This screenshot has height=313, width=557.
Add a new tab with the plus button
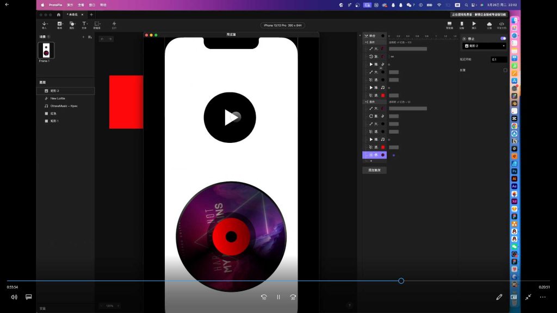click(x=91, y=15)
